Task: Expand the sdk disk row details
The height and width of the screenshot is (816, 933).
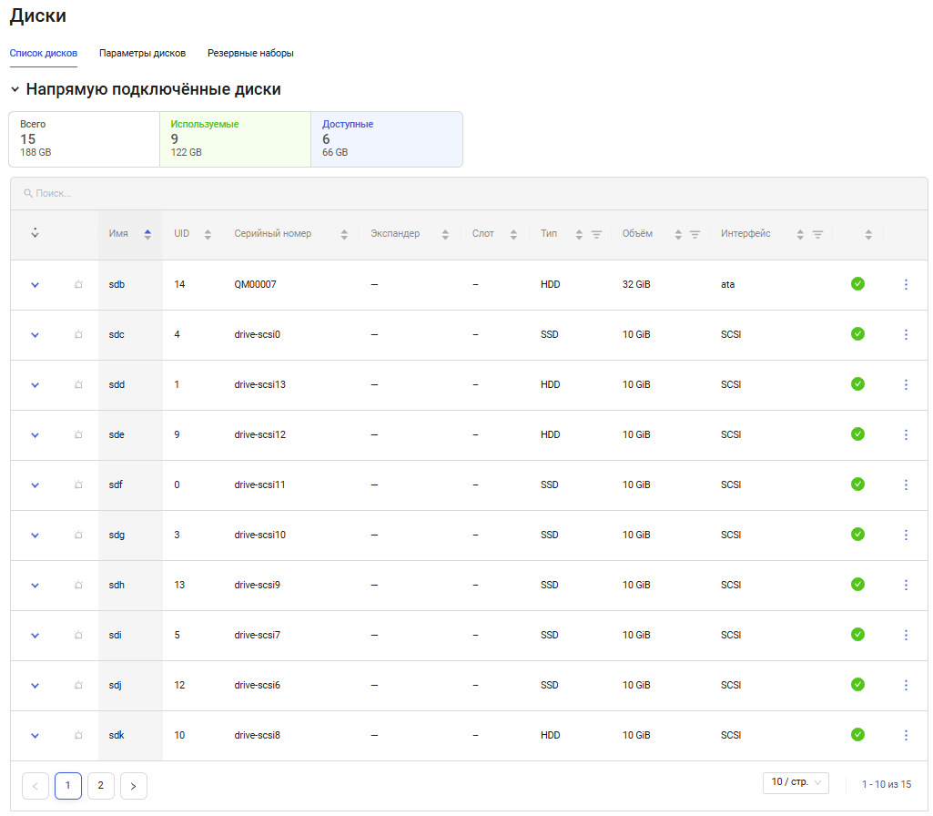Action: pyautogui.click(x=35, y=735)
